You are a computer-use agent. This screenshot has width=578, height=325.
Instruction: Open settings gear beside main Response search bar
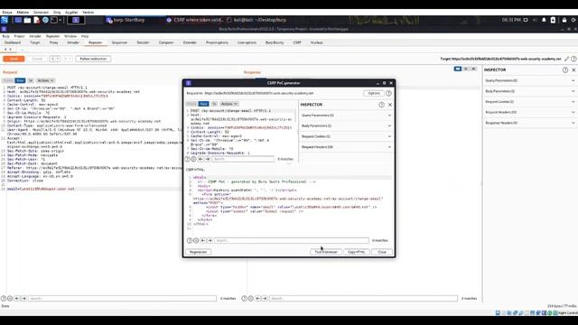point(251,299)
